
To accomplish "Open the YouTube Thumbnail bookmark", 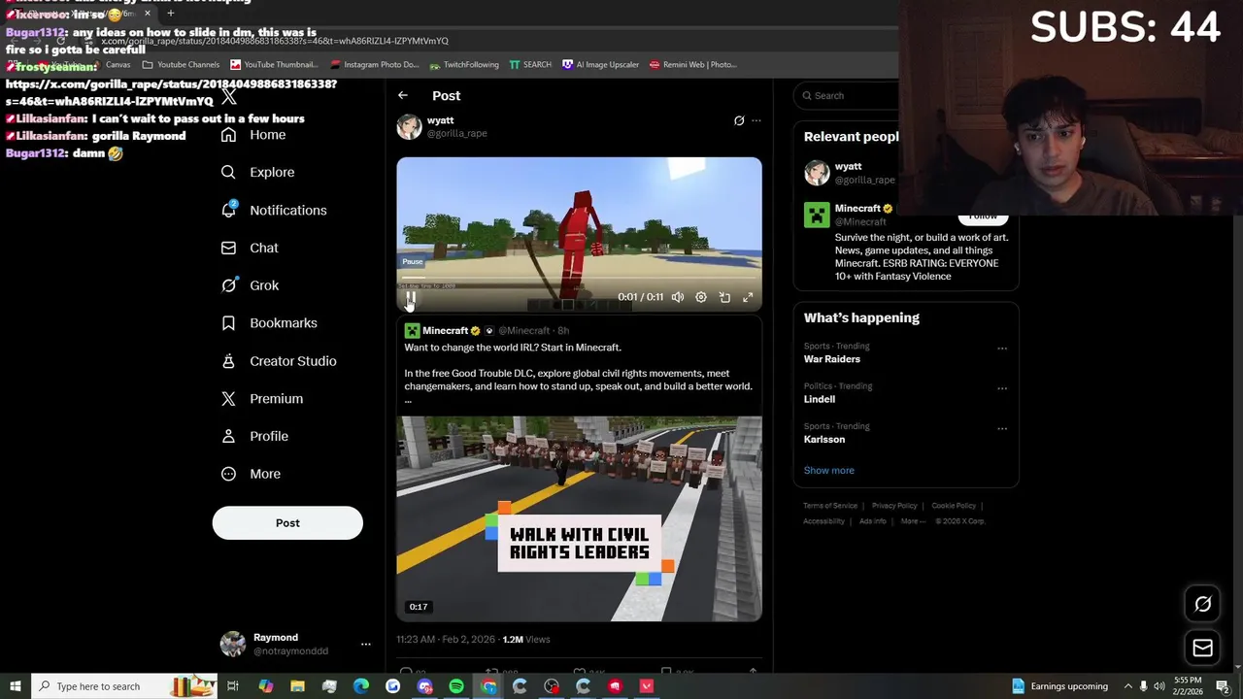I will tap(273, 65).
